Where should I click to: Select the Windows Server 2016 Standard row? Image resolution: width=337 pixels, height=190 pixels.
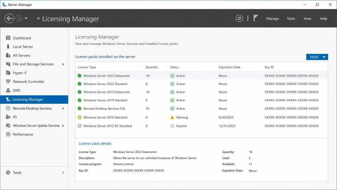[x=202, y=117]
